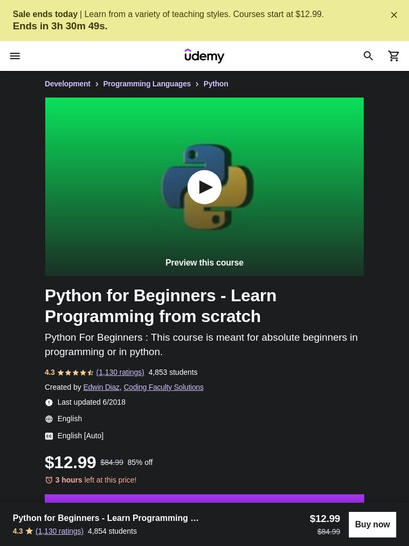Click '4,853 students' text
Image resolution: width=409 pixels, height=546 pixels.
click(x=173, y=372)
